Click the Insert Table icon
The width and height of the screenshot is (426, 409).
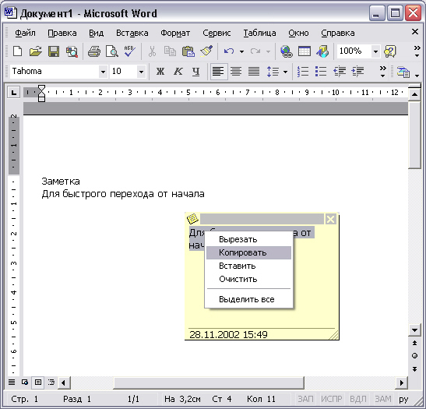pos(305,51)
